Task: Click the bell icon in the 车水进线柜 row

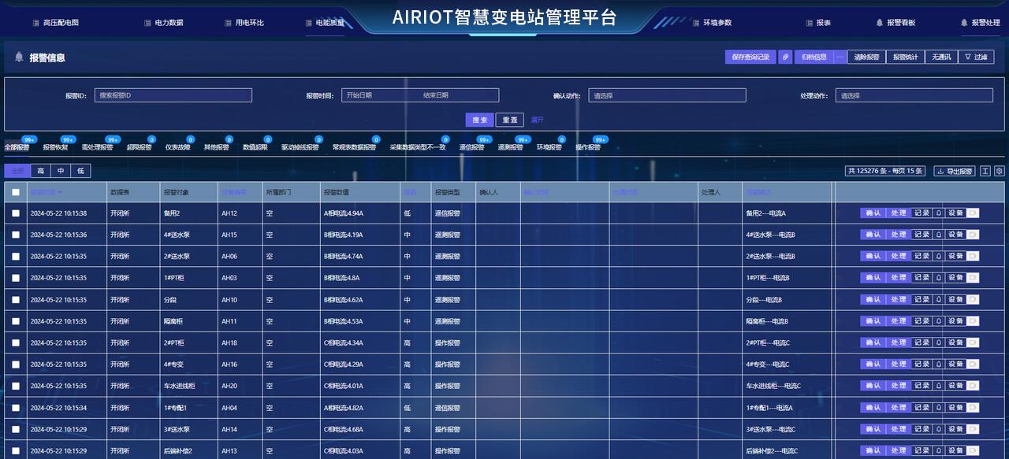Action: (x=938, y=386)
